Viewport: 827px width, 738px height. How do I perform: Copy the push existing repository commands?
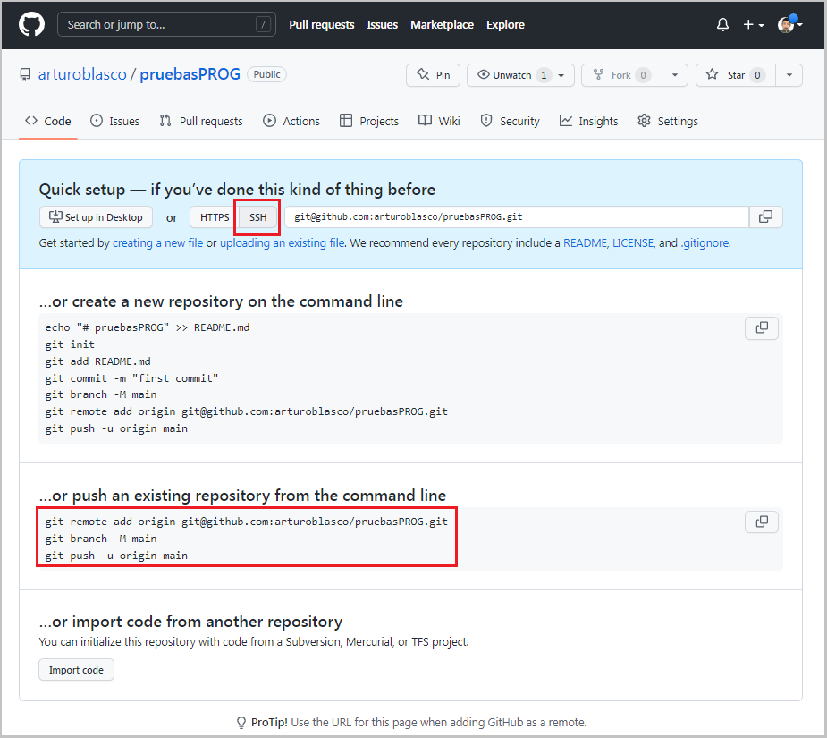click(761, 522)
